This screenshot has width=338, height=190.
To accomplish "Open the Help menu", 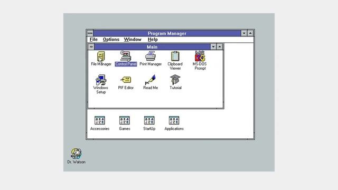I will (153, 40).
